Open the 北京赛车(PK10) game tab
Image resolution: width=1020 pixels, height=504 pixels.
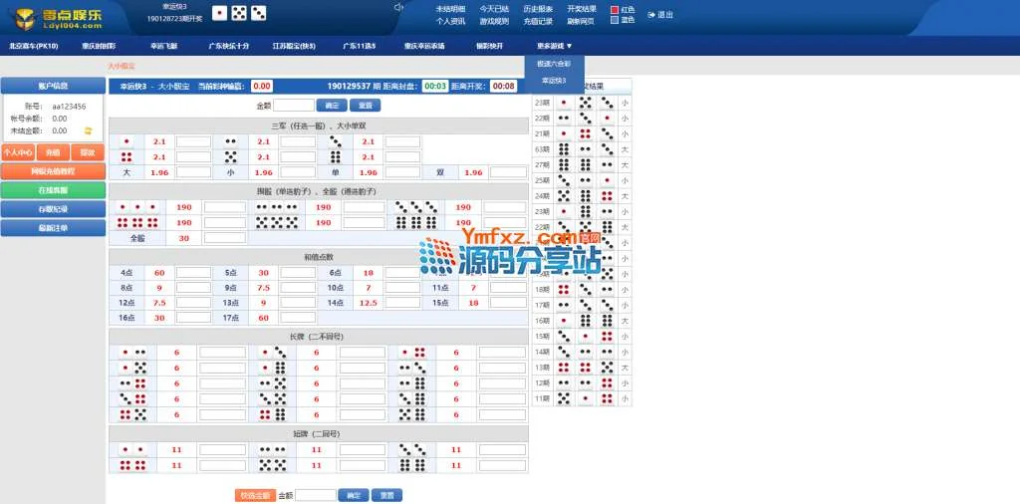click(34, 46)
